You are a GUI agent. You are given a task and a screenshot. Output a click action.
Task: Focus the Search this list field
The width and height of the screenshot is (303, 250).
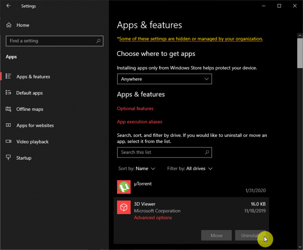(x=164, y=152)
